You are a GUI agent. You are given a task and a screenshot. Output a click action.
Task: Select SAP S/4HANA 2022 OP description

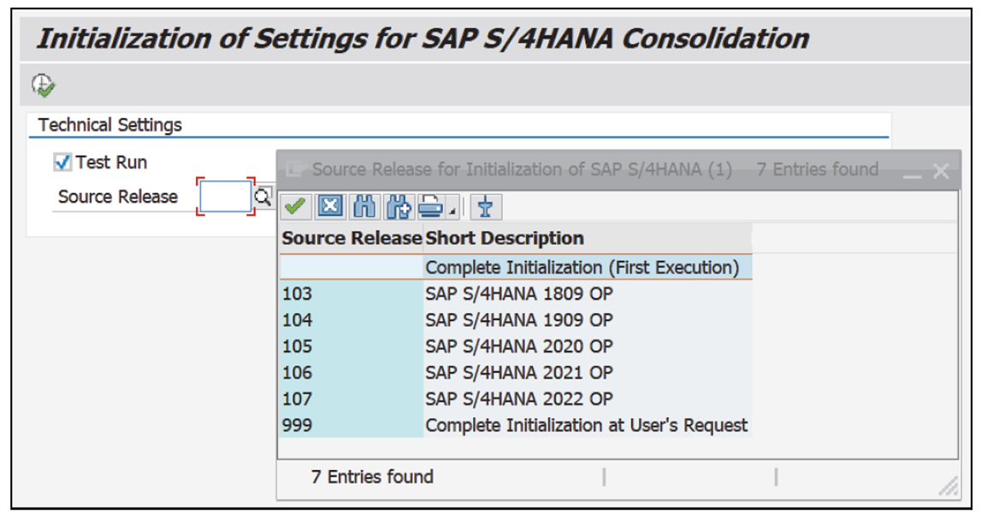pyautogui.click(x=519, y=398)
